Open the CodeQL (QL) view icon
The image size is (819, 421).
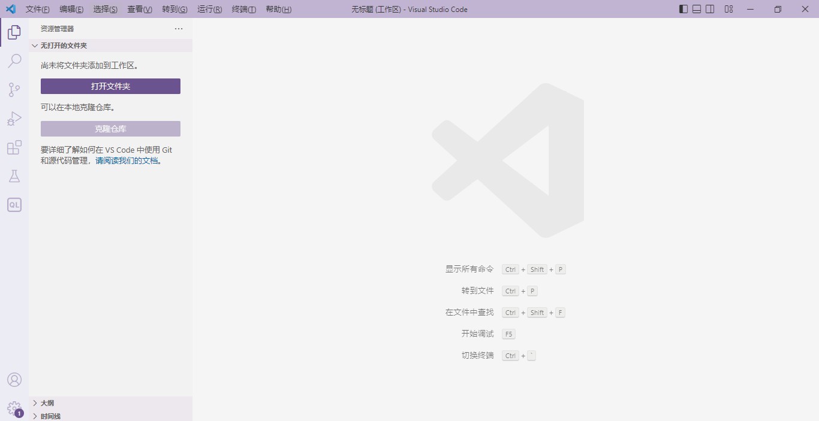click(14, 205)
